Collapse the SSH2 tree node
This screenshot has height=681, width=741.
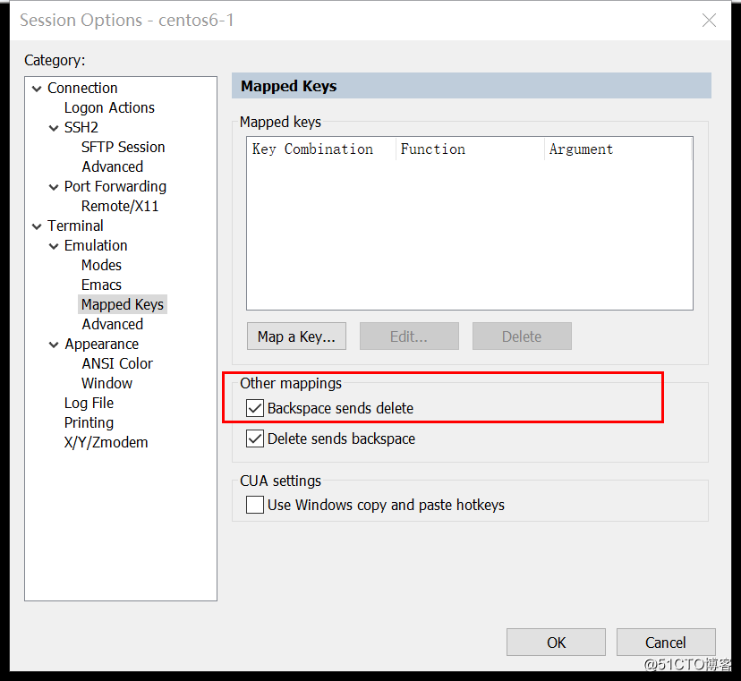click(x=54, y=128)
